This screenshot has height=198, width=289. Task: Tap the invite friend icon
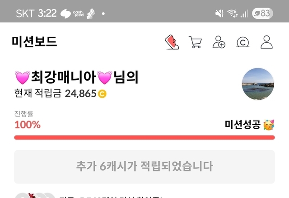219,42
